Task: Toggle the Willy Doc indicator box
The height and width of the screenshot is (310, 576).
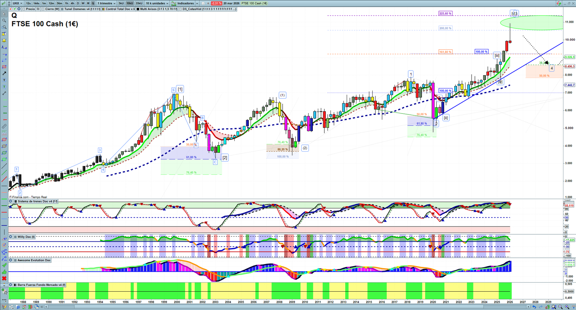Action: [15, 237]
